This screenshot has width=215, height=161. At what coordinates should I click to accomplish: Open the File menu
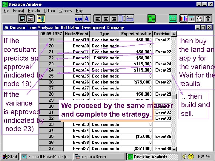tap(6, 11)
